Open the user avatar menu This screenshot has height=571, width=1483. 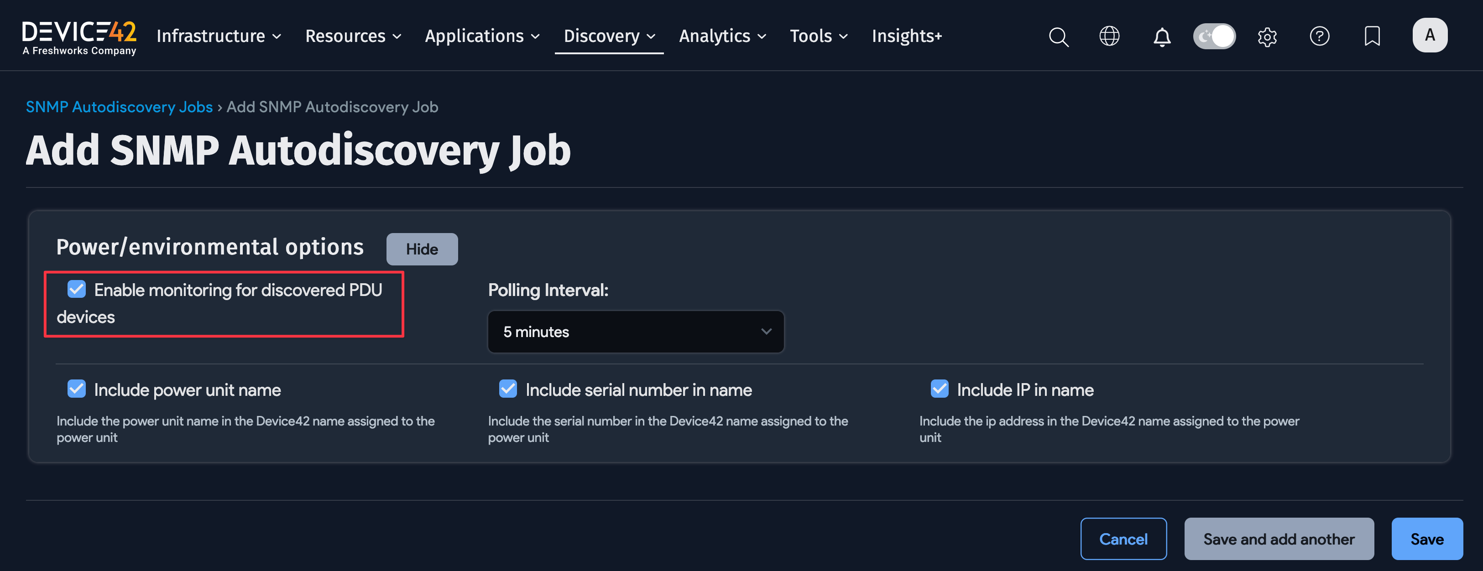(x=1430, y=35)
